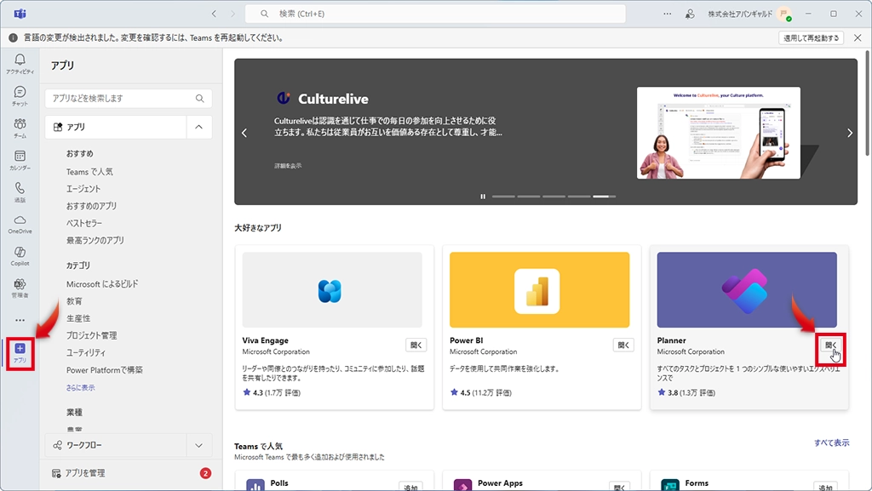Open アプリを管理 at the bottom
872x491 pixels.
84,473
